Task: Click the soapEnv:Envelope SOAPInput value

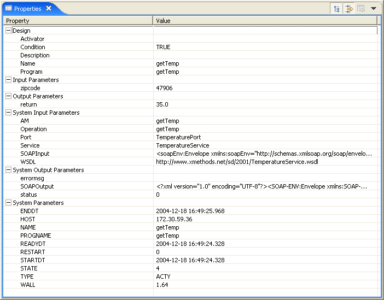Action: coord(264,154)
